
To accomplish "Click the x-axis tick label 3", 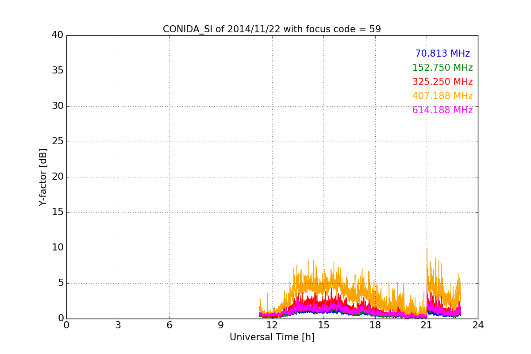I will pos(118,325).
